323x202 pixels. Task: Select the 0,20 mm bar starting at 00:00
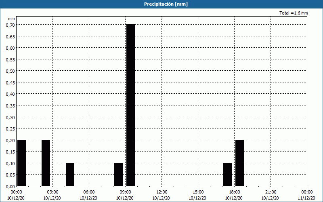tap(22, 163)
